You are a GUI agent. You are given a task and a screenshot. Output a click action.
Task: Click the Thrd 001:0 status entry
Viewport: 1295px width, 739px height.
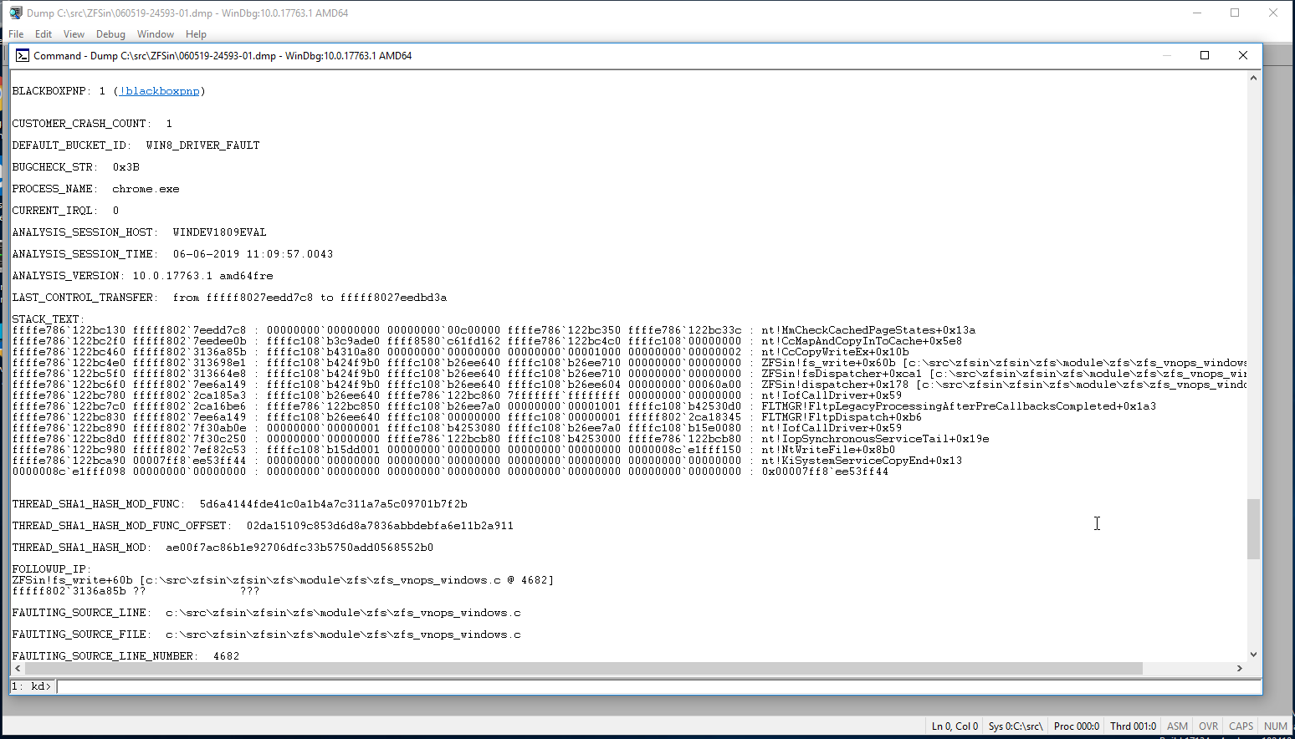[x=1133, y=726]
